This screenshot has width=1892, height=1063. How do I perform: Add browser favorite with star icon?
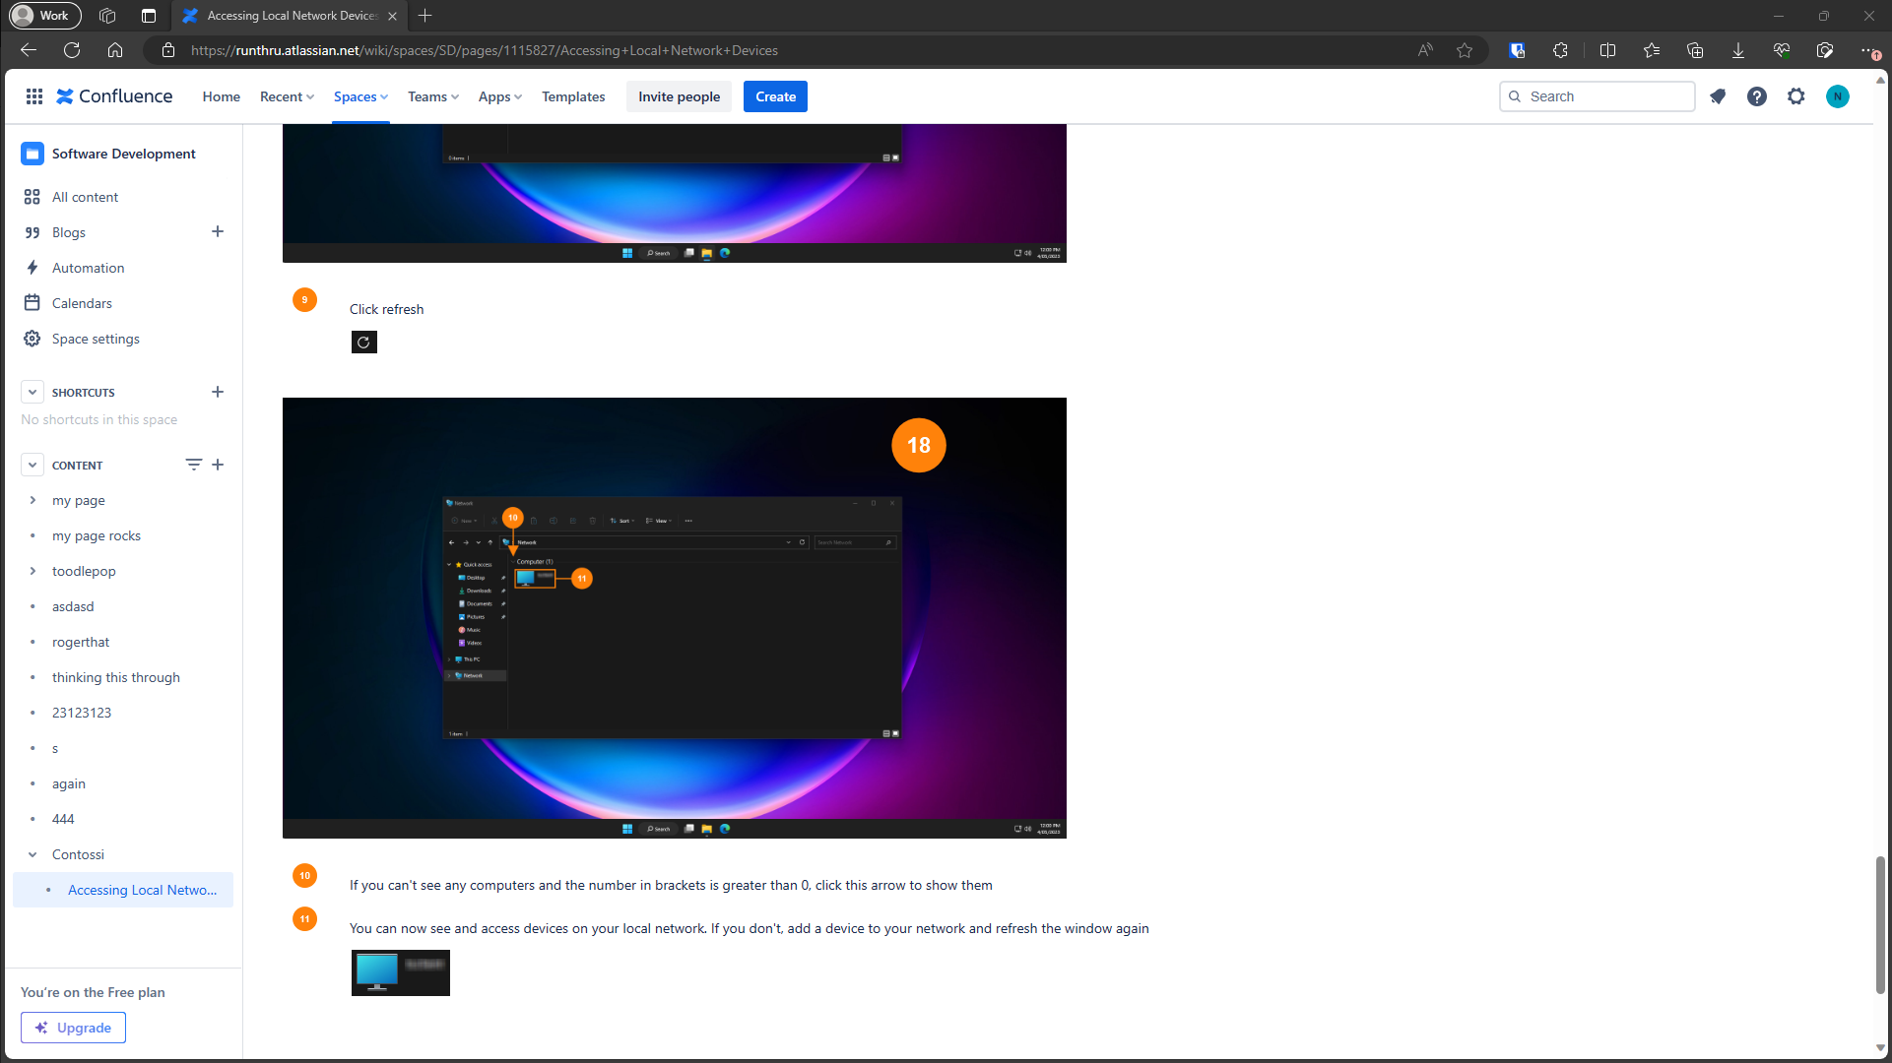pos(1465,50)
